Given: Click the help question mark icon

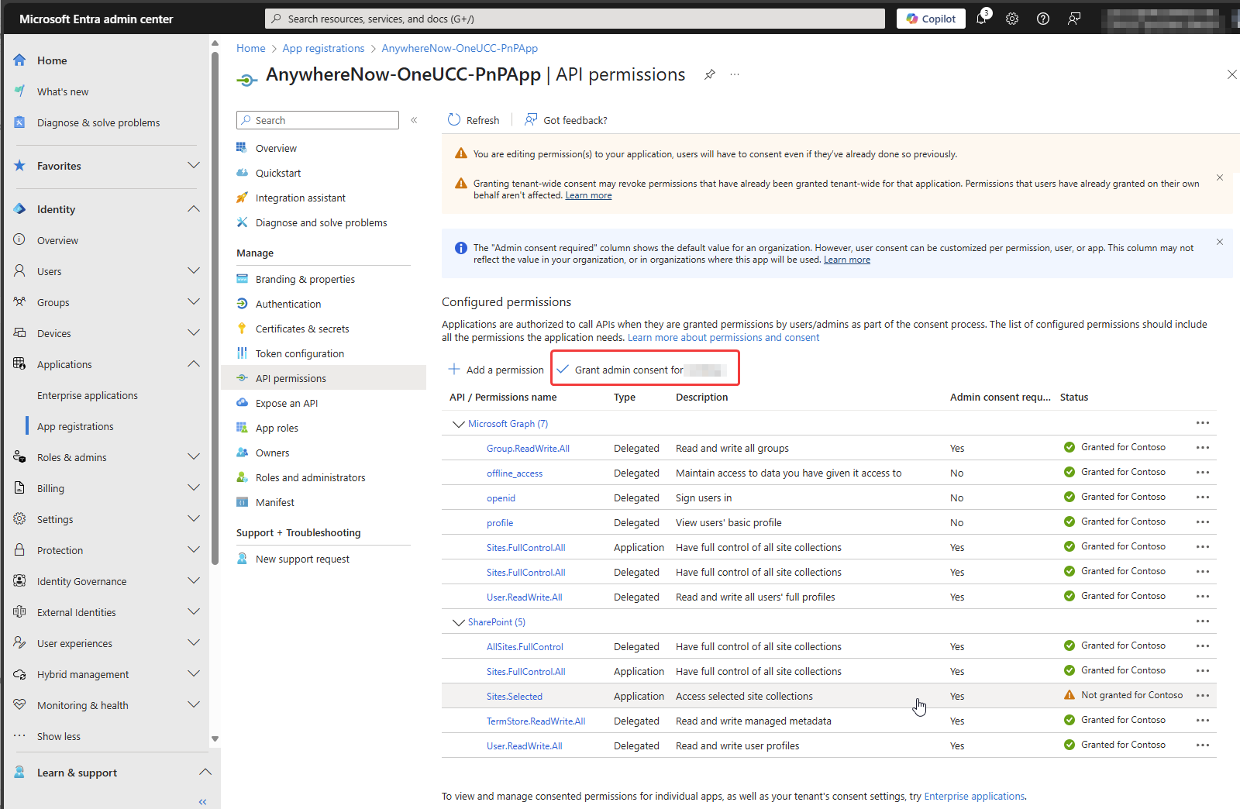Looking at the screenshot, I should [x=1043, y=19].
